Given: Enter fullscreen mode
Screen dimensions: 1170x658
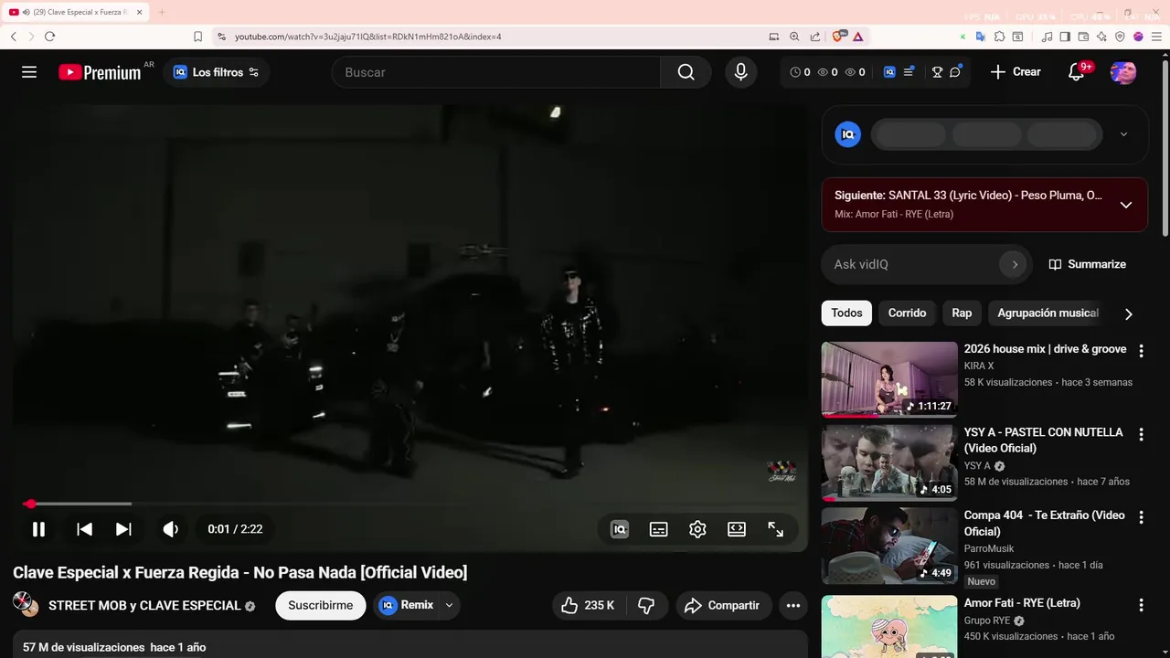Looking at the screenshot, I should (x=775, y=529).
